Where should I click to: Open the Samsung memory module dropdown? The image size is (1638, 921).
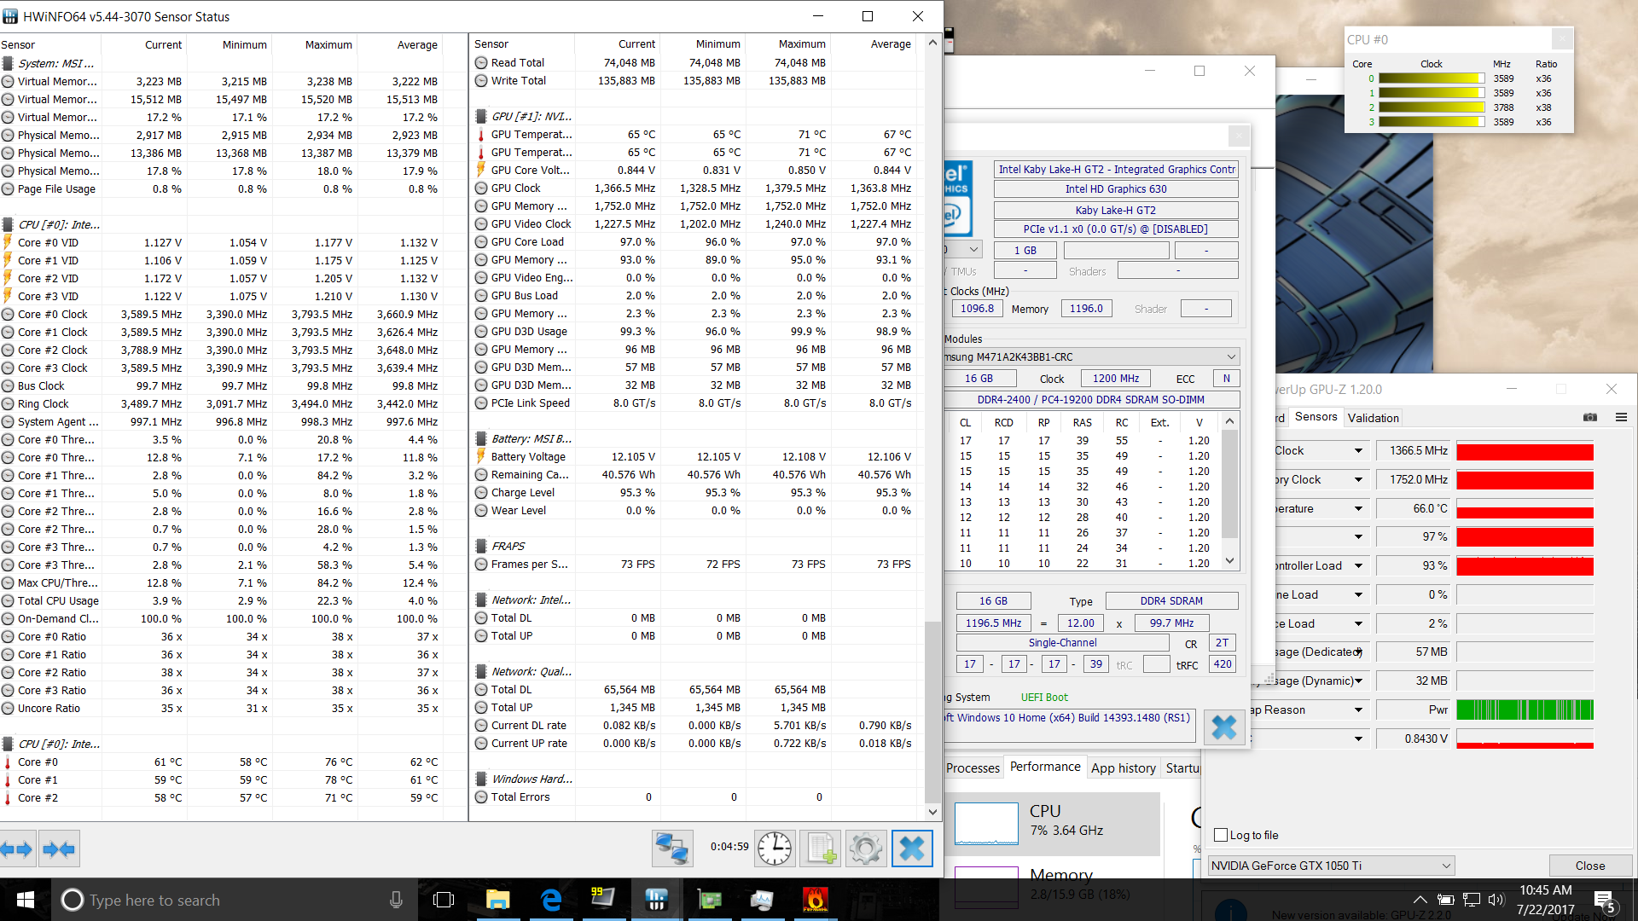click(x=1092, y=356)
